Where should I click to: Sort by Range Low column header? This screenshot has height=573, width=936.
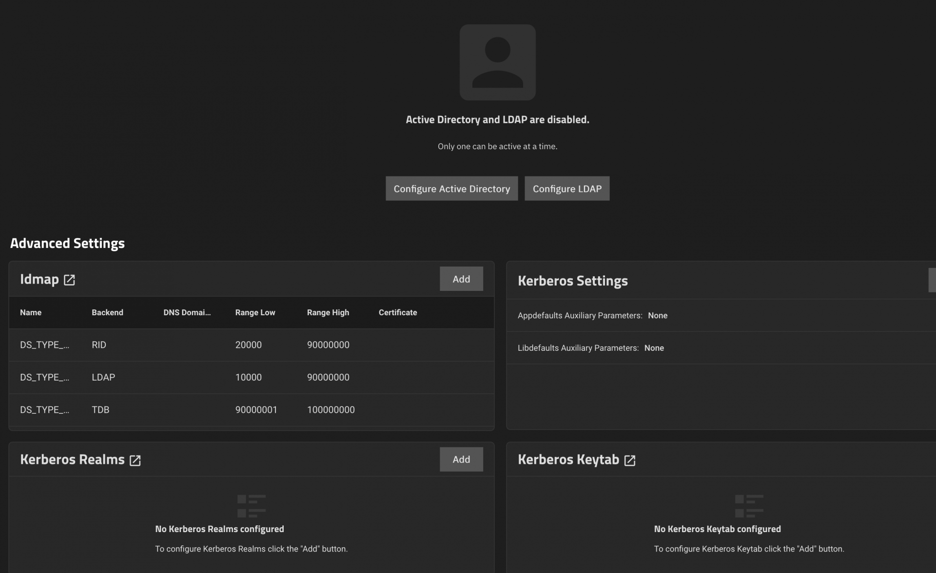tap(255, 312)
